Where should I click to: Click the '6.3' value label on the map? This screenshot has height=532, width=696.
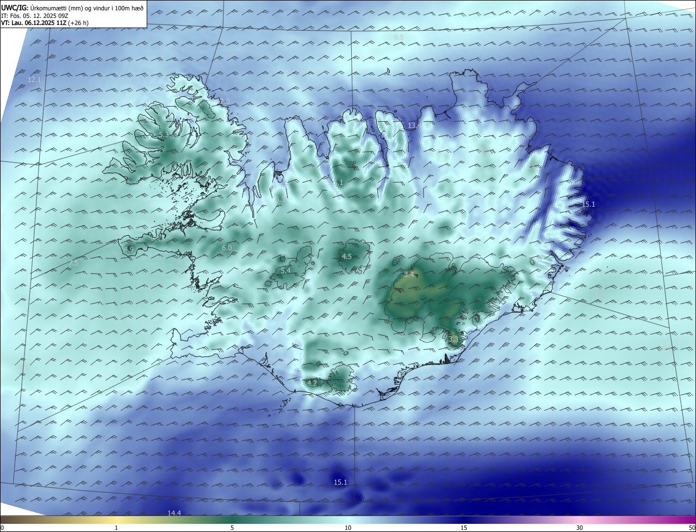[x=281, y=200]
